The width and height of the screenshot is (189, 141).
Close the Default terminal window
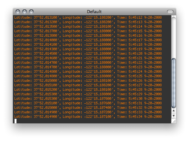click(x=18, y=12)
